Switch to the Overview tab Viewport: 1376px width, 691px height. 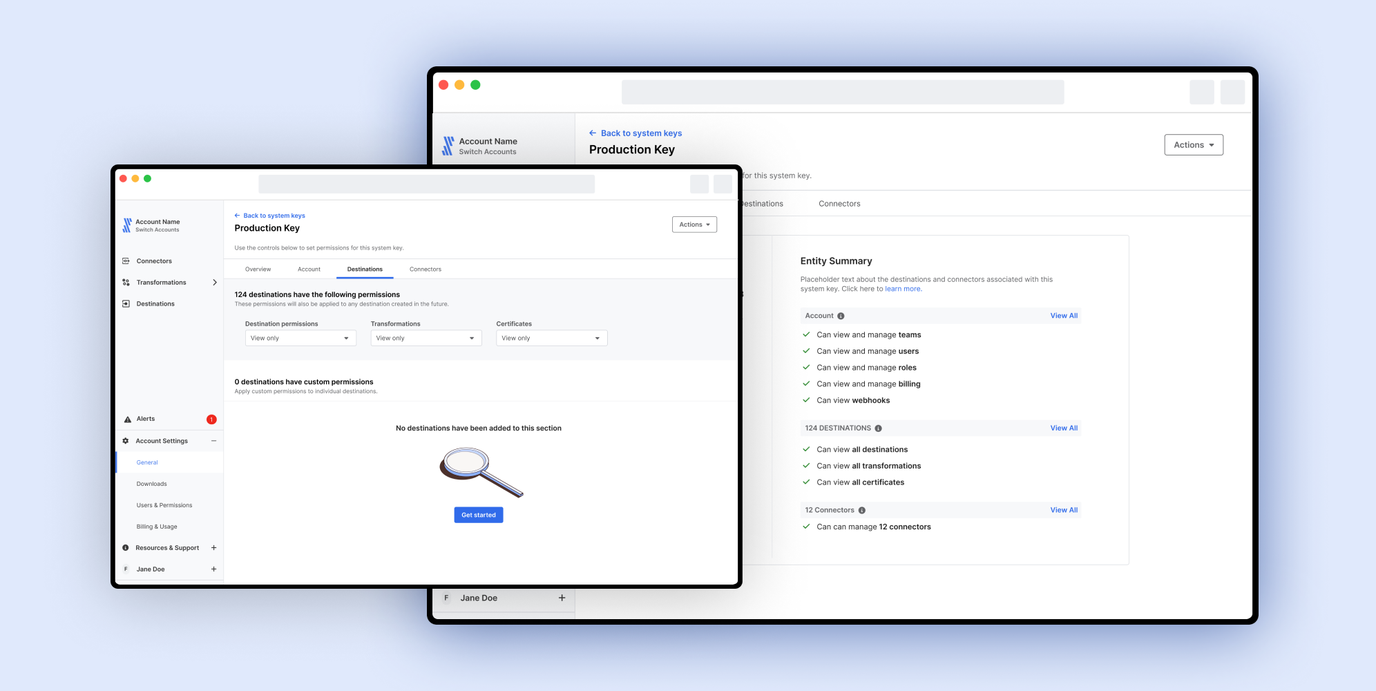258,269
